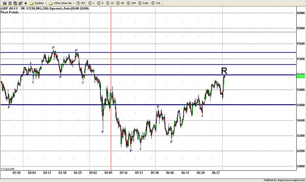Switch chart to 60 minute interval
The height and width of the screenshot is (182, 306).
click(x=120, y=3)
